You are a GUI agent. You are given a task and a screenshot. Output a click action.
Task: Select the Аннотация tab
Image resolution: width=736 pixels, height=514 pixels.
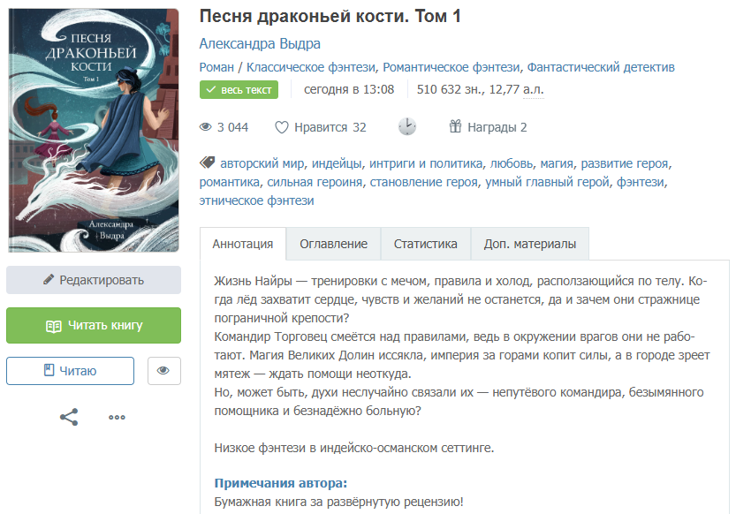pos(243,244)
